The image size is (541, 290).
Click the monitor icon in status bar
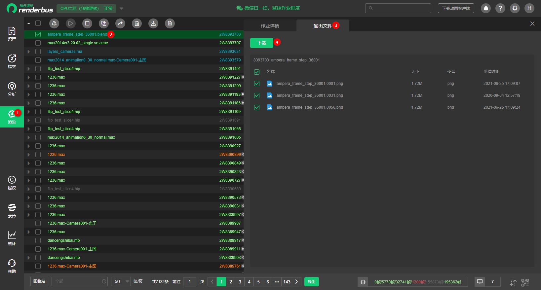(480, 282)
